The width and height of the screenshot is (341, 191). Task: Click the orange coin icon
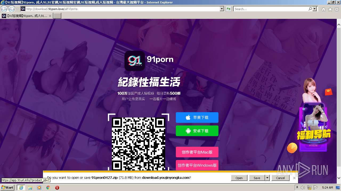coord(292,148)
